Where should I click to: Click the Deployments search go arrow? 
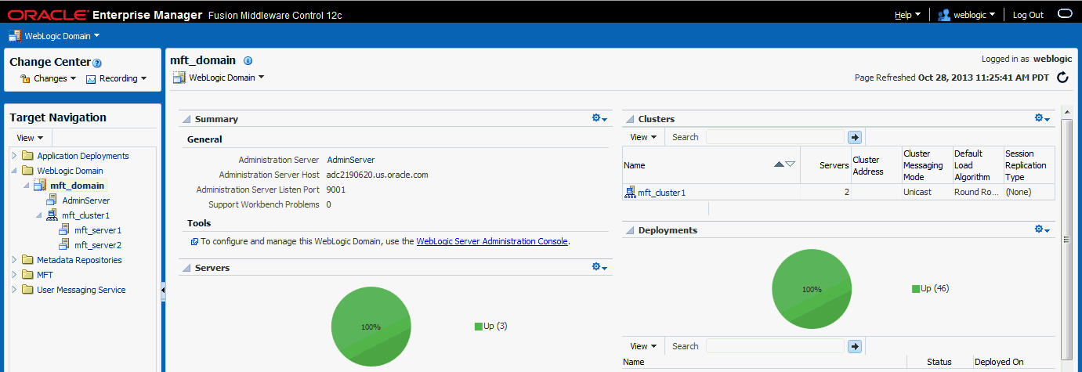pos(855,345)
